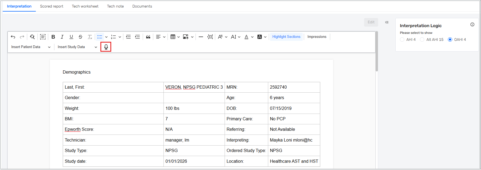The image size is (481, 170).
Task: Click the empty Gender value cell
Action: coord(194,98)
